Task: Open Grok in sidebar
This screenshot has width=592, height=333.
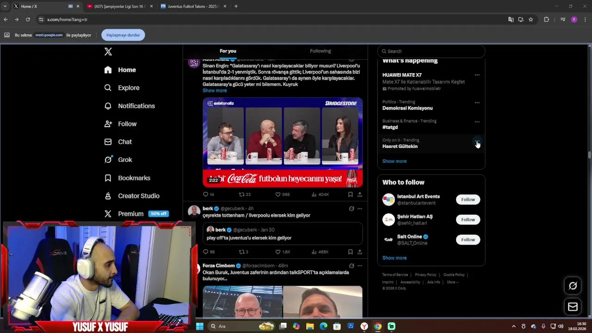Action: pos(118,160)
